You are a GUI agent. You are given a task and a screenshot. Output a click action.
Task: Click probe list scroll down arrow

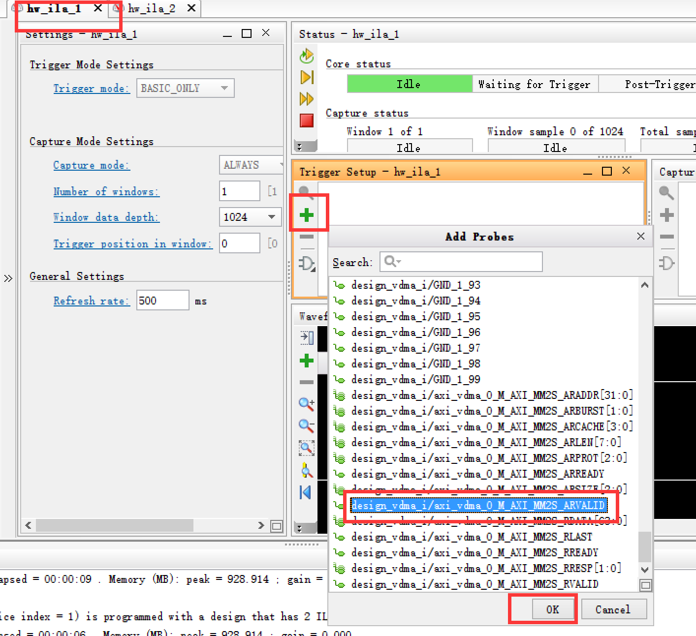(645, 570)
